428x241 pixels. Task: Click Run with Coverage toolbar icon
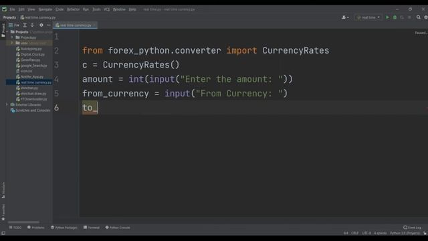coord(402,17)
